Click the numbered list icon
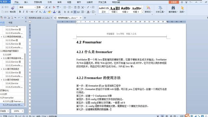Screen dimensions: 208x117 pos(70,7)
